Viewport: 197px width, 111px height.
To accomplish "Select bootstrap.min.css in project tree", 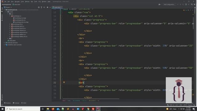I will point(19,20).
